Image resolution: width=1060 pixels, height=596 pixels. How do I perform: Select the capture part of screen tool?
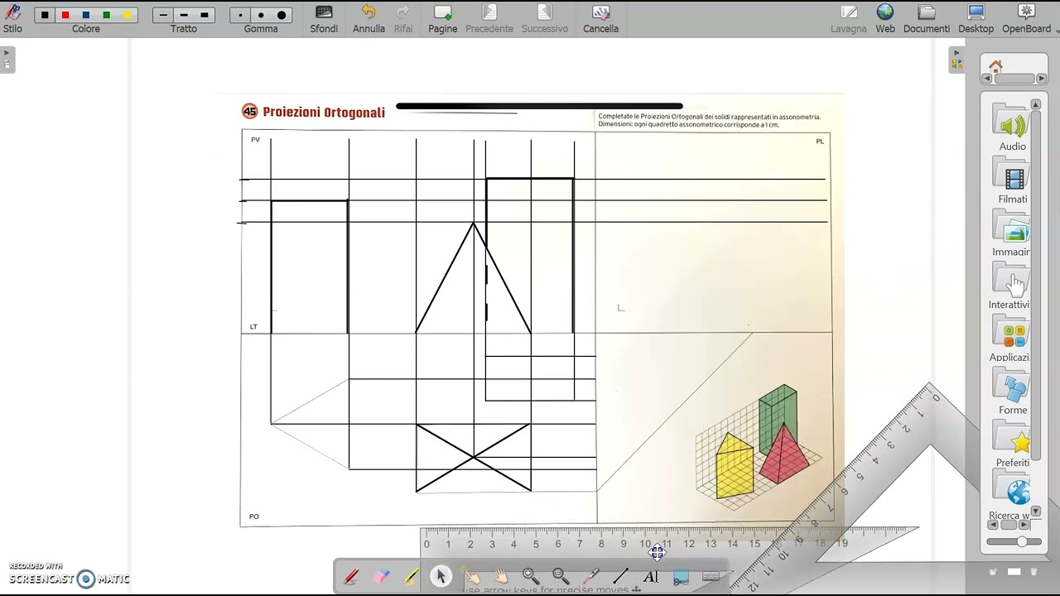point(681,577)
